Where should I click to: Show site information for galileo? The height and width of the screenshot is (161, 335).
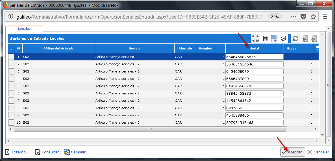[x=11, y=17]
